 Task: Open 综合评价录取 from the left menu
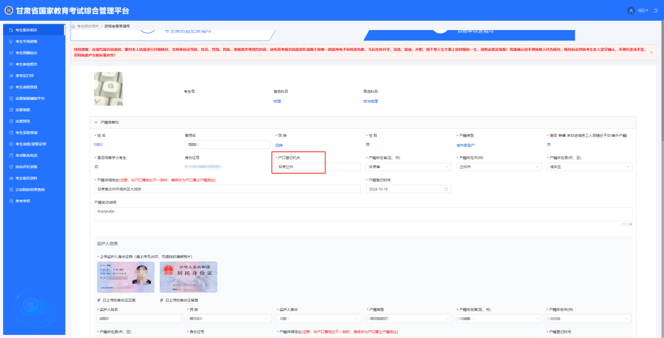[31, 167]
